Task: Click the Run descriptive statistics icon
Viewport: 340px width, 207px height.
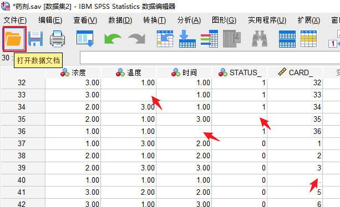Action: tap(232, 39)
